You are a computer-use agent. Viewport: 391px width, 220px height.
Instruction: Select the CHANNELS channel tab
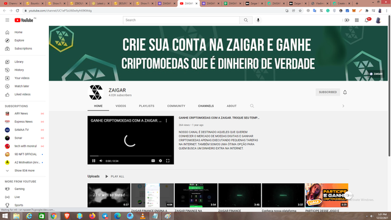pyautogui.click(x=206, y=106)
